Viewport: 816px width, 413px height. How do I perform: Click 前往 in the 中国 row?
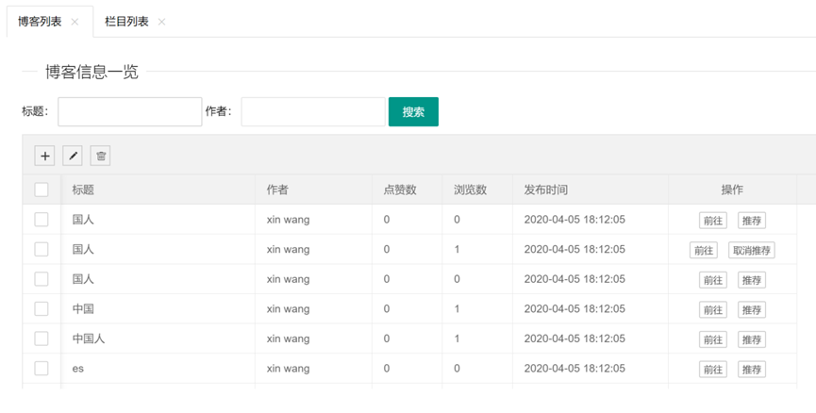(x=712, y=310)
